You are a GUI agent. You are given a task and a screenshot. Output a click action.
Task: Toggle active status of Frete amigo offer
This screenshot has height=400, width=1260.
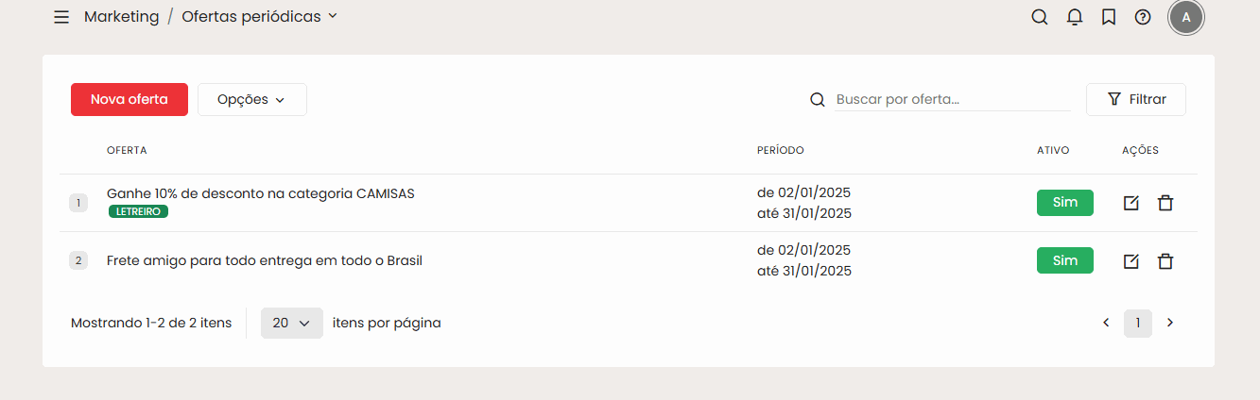1064,260
